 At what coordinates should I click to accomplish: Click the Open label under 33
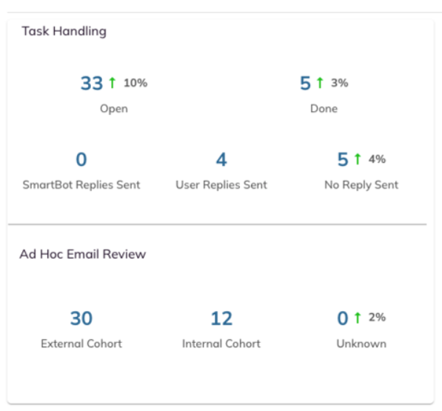click(x=114, y=109)
